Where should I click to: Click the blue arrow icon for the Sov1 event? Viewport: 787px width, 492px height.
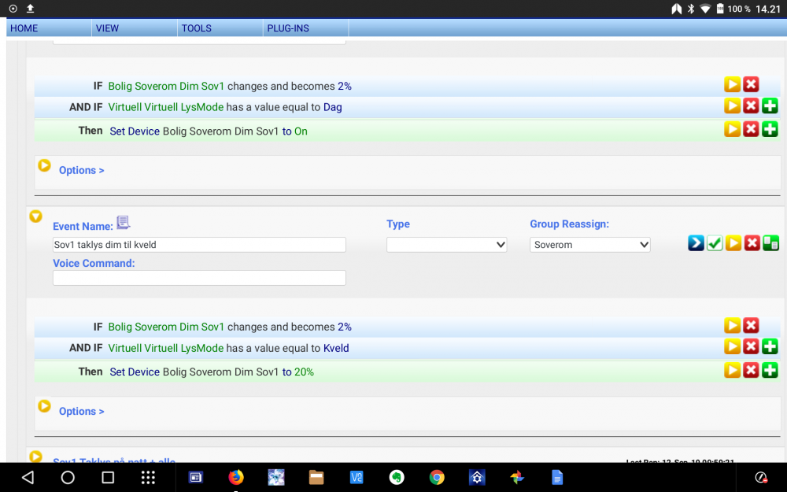tap(696, 243)
